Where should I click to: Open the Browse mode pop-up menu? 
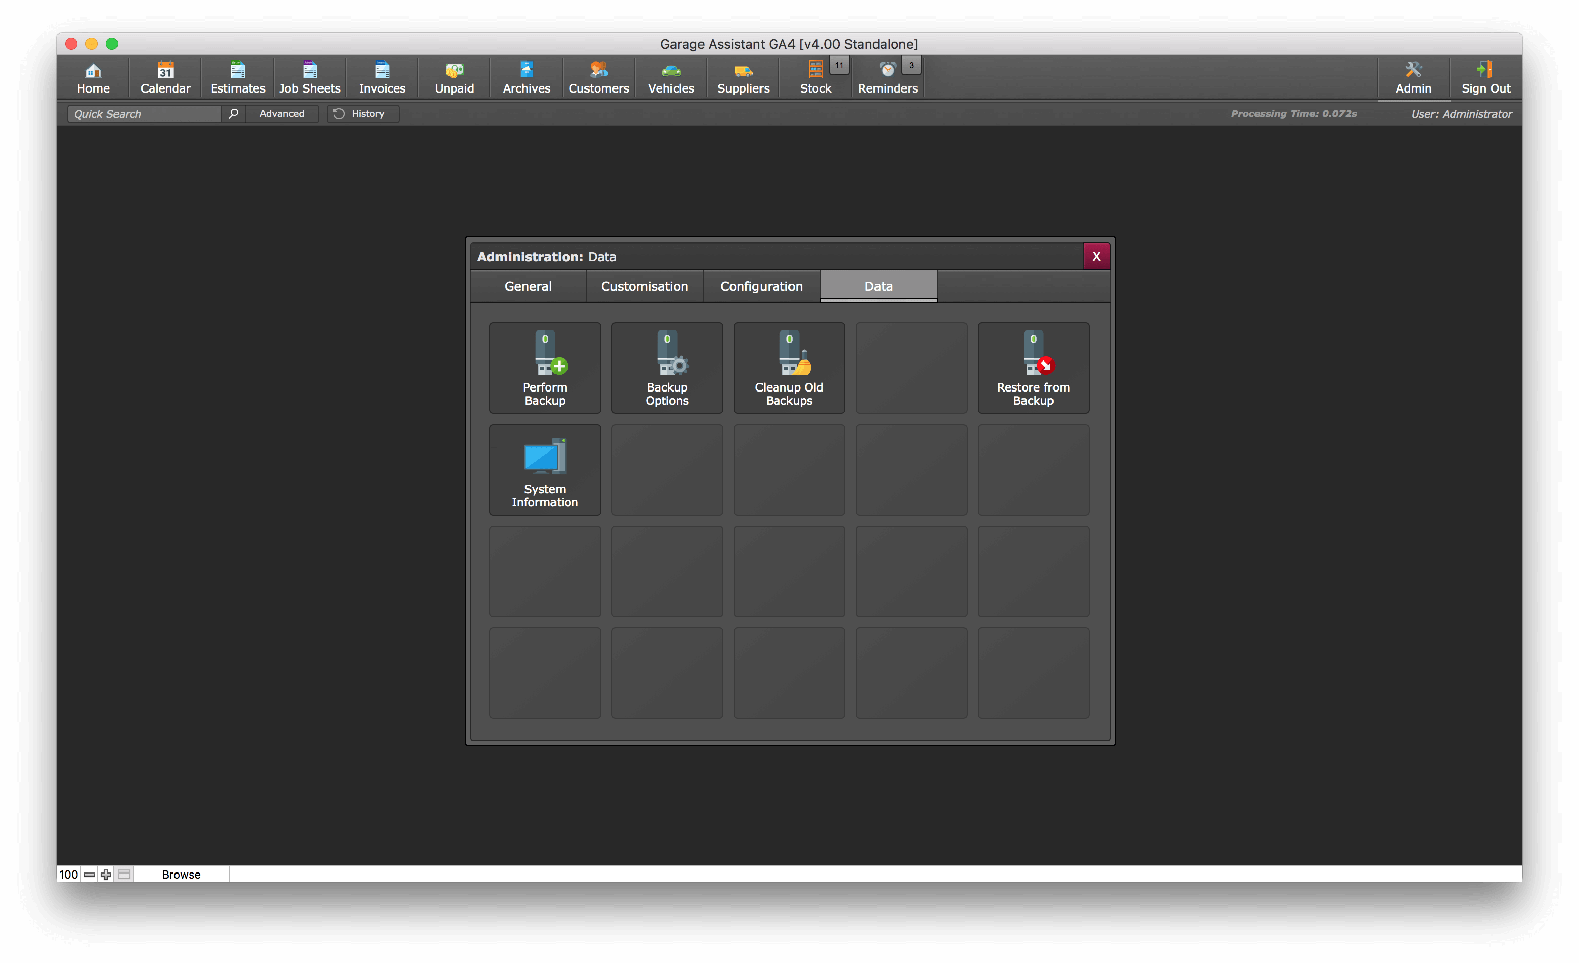[182, 874]
